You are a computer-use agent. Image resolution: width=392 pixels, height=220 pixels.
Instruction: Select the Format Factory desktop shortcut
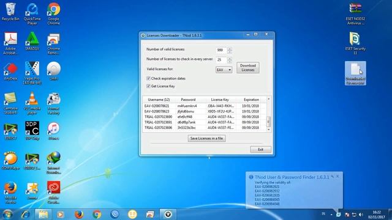point(53,103)
